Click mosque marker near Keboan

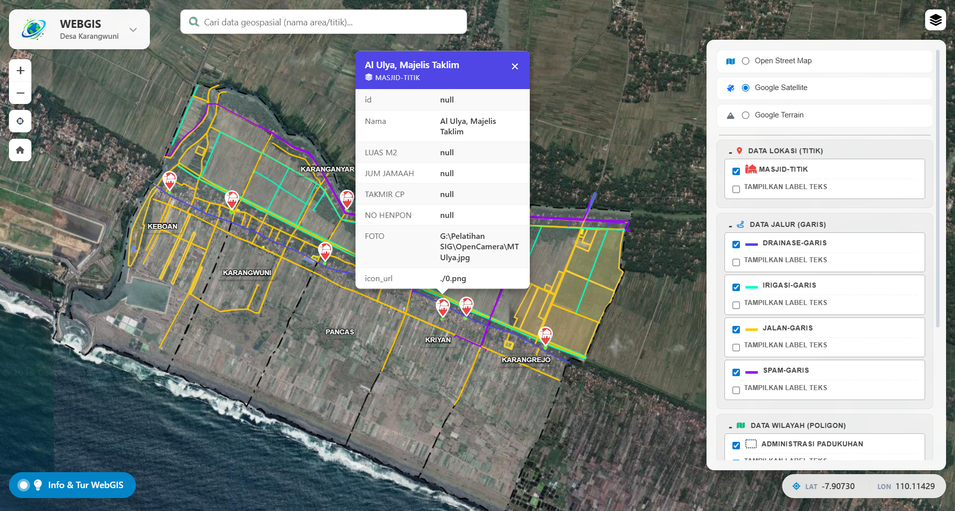[x=170, y=181]
